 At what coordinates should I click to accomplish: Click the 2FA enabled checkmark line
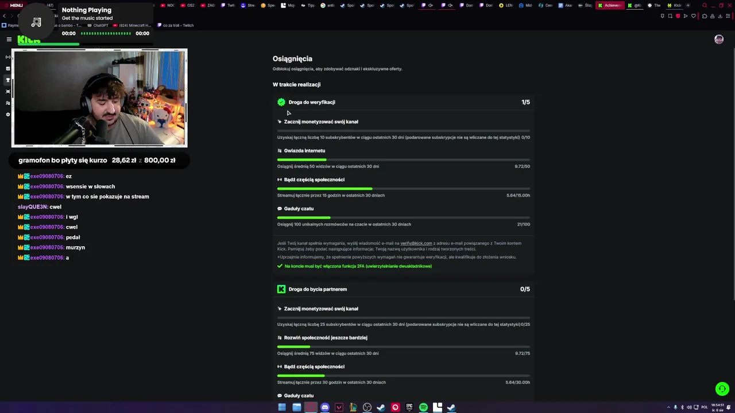tap(354, 266)
